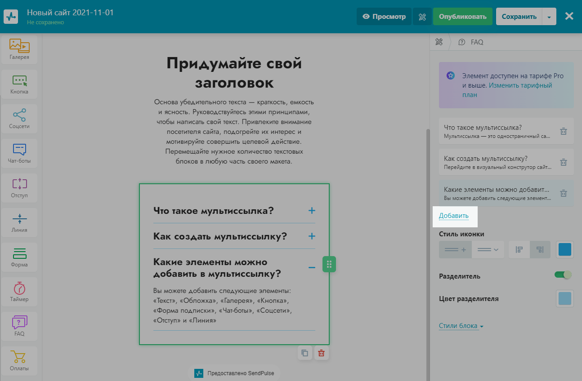Click the green drag handle on FAQ block
Screen dimensions: 582x381
point(329,264)
